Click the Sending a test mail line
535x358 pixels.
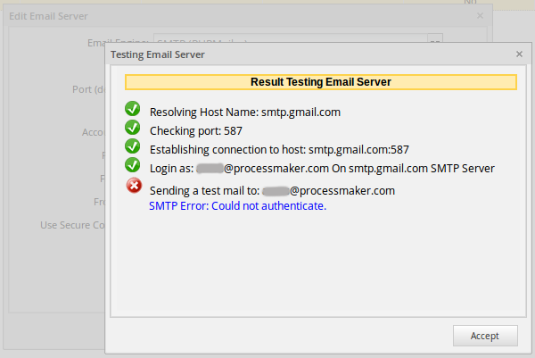click(272, 190)
